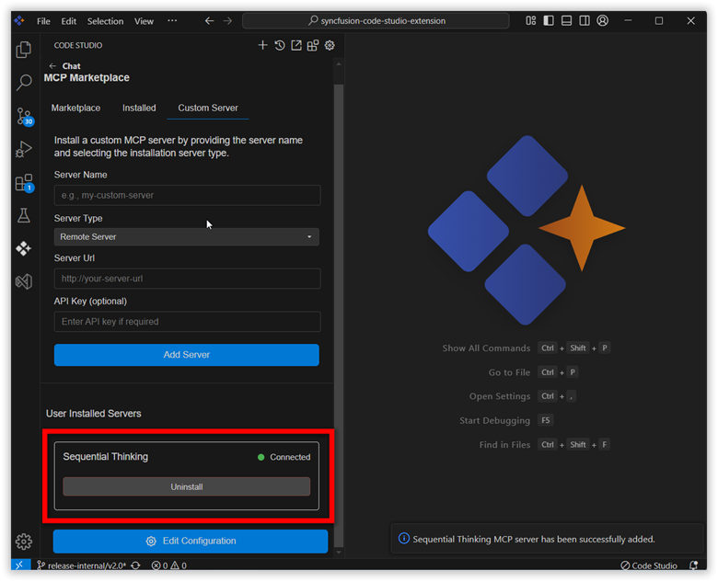The width and height of the screenshot is (718, 582).
Task: Click the Add Server button
Action: pyautogui.click(x=186, y=355)
